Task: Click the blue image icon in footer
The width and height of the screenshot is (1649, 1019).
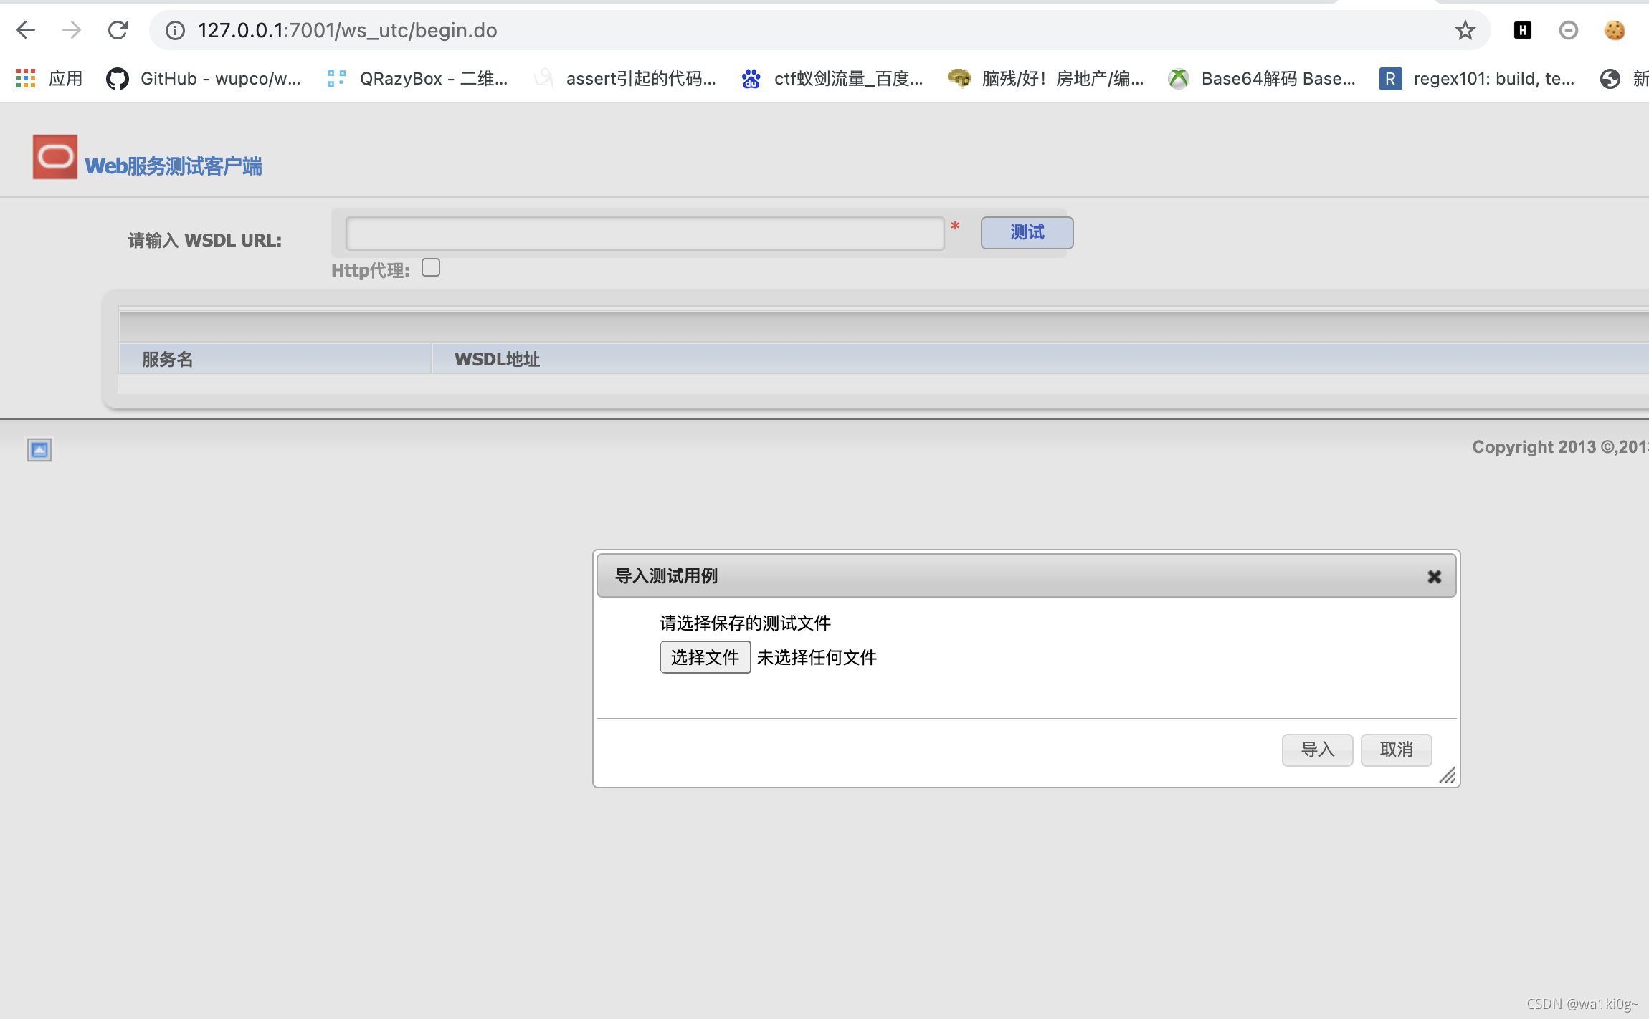Action: (39, 450)
